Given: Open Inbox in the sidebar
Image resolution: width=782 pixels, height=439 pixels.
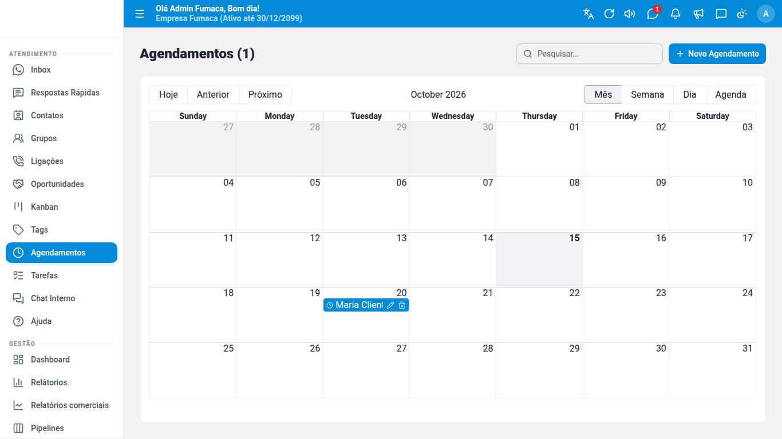Looking at the screenshot, I should coord(61,70).
